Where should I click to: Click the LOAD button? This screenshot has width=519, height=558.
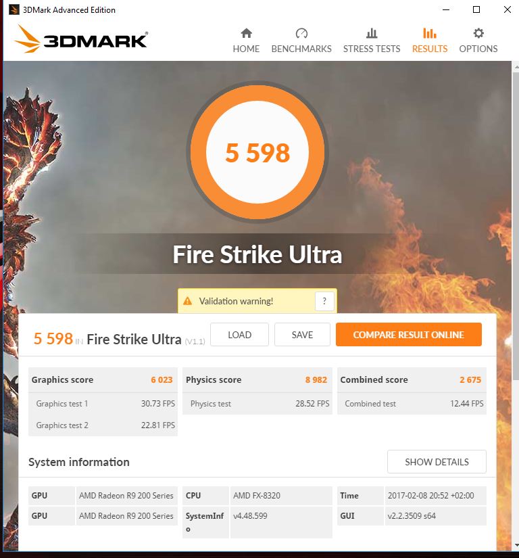[240, 335]
